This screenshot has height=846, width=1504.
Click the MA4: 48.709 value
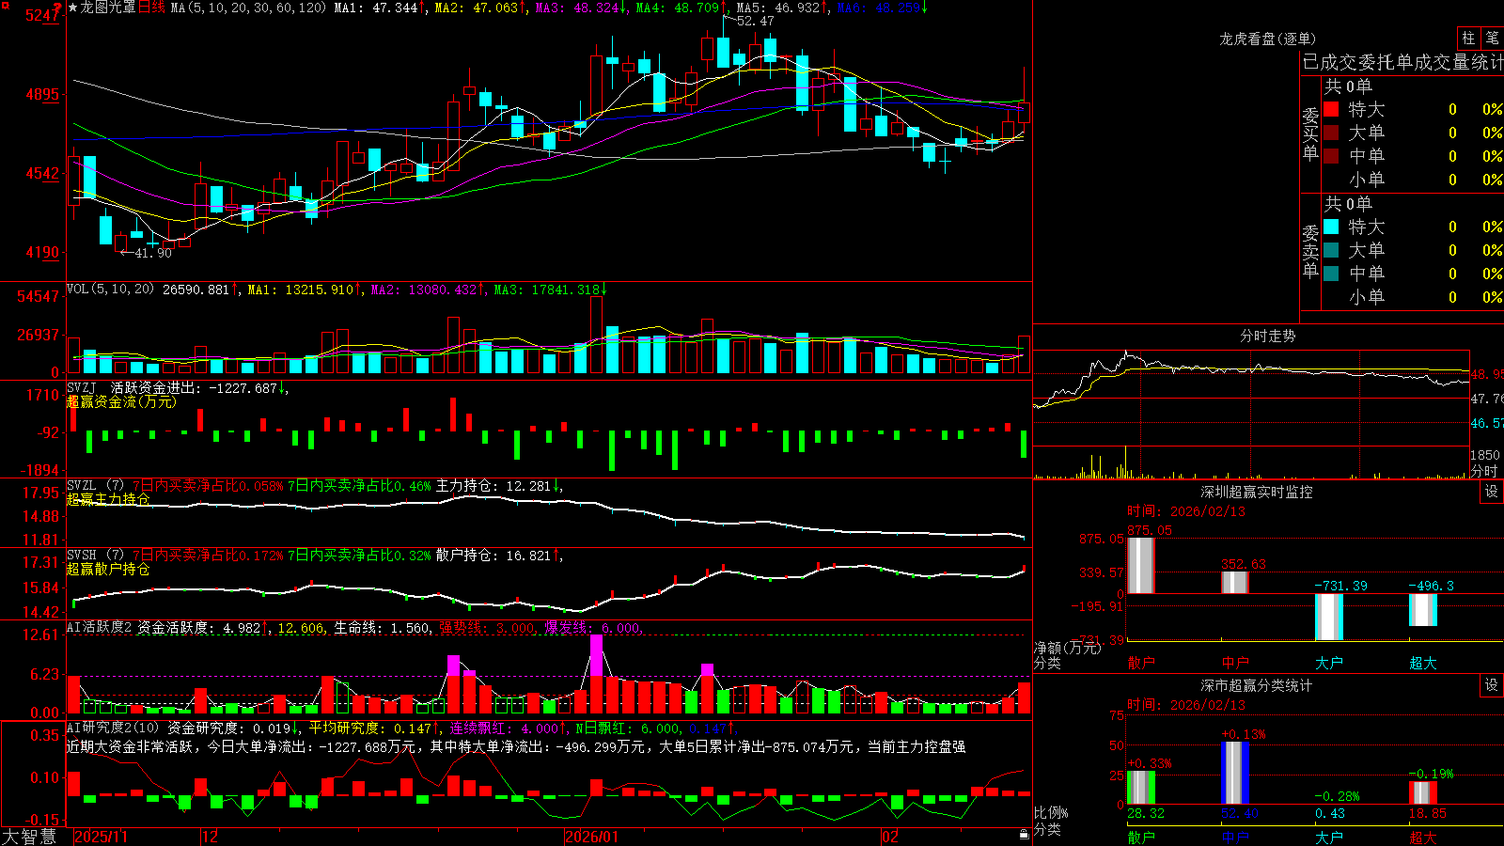click(x=678, y=8)
